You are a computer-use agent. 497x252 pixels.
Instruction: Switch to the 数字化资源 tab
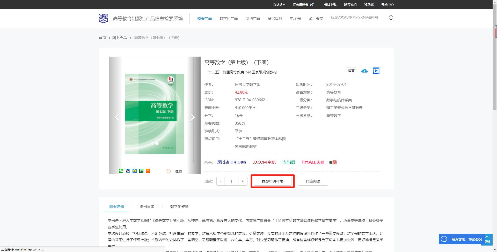(x=179, y=206)
